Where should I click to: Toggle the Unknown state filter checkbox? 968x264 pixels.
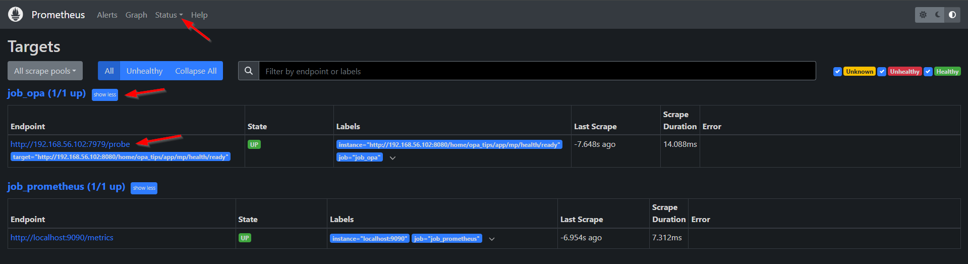837,72
